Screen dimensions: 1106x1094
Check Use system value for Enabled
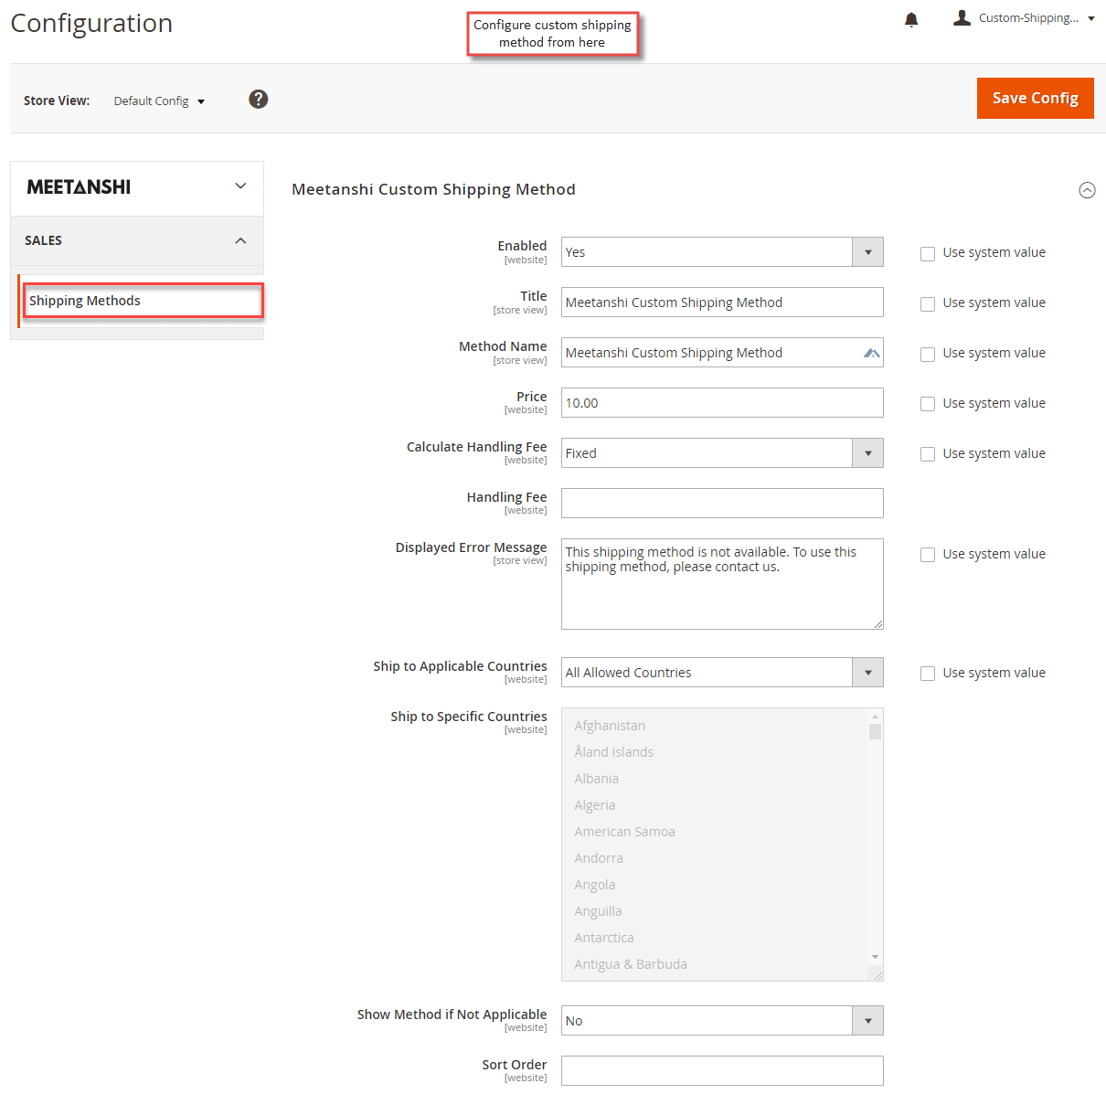928,253
